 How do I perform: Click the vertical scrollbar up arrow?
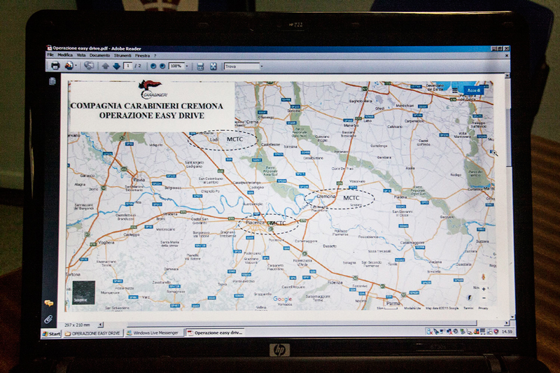pyautogui.click(x=506, y=76)
